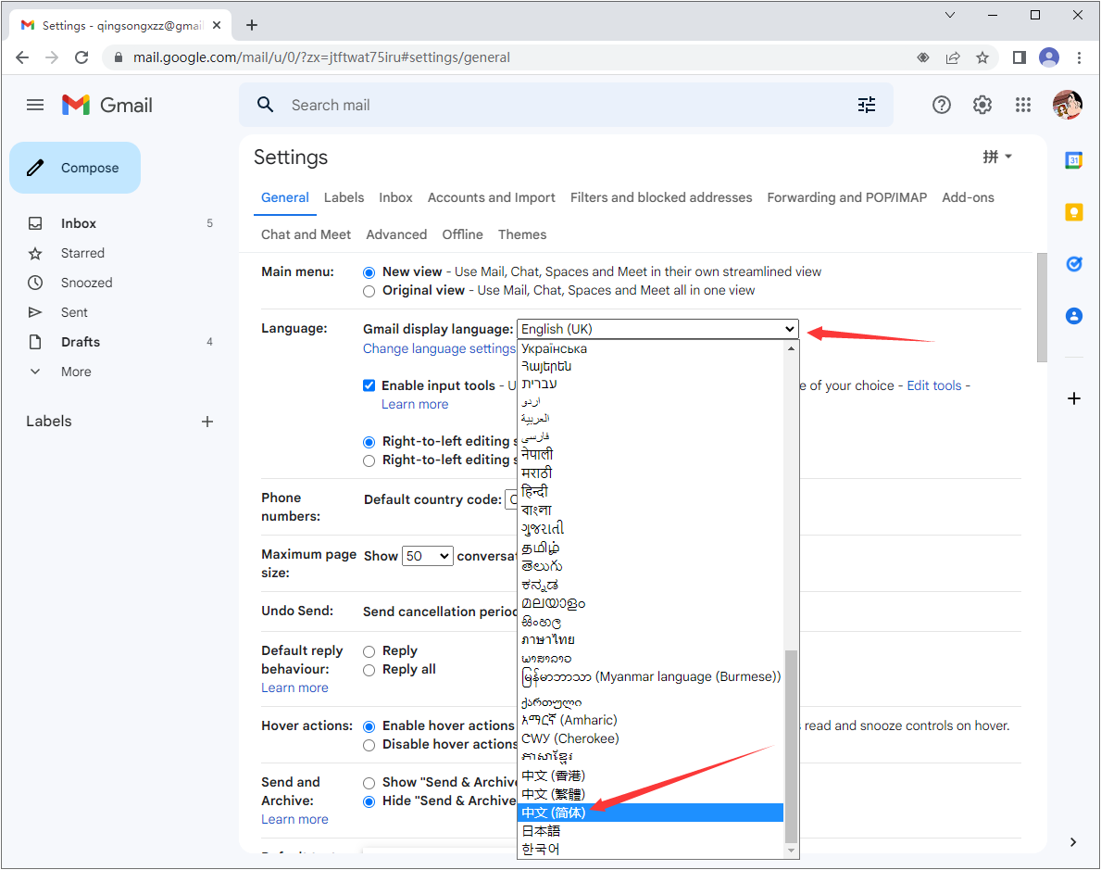1101x870 pixels.
Task: Switch to the Themes tab
Action: pos(522,234)
